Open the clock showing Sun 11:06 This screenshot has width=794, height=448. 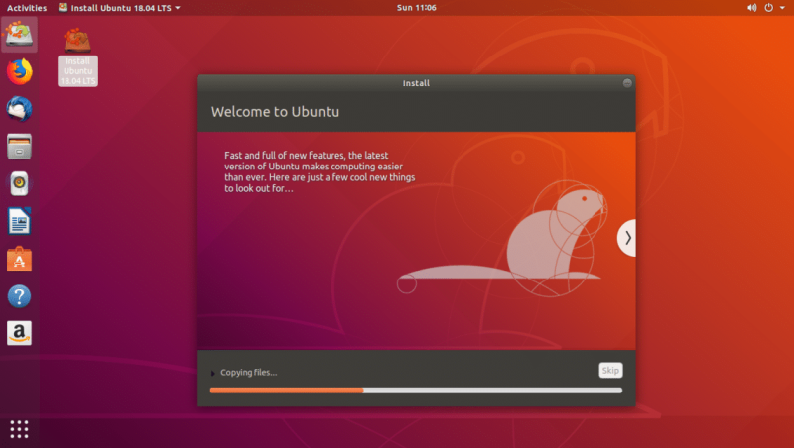click(416, 8)
